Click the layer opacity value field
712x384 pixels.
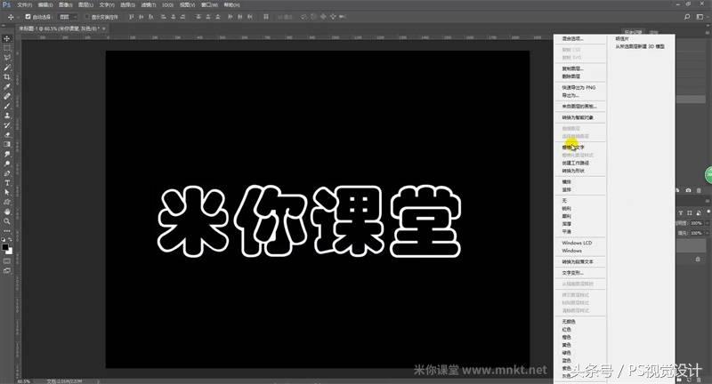tap(696, 223)
